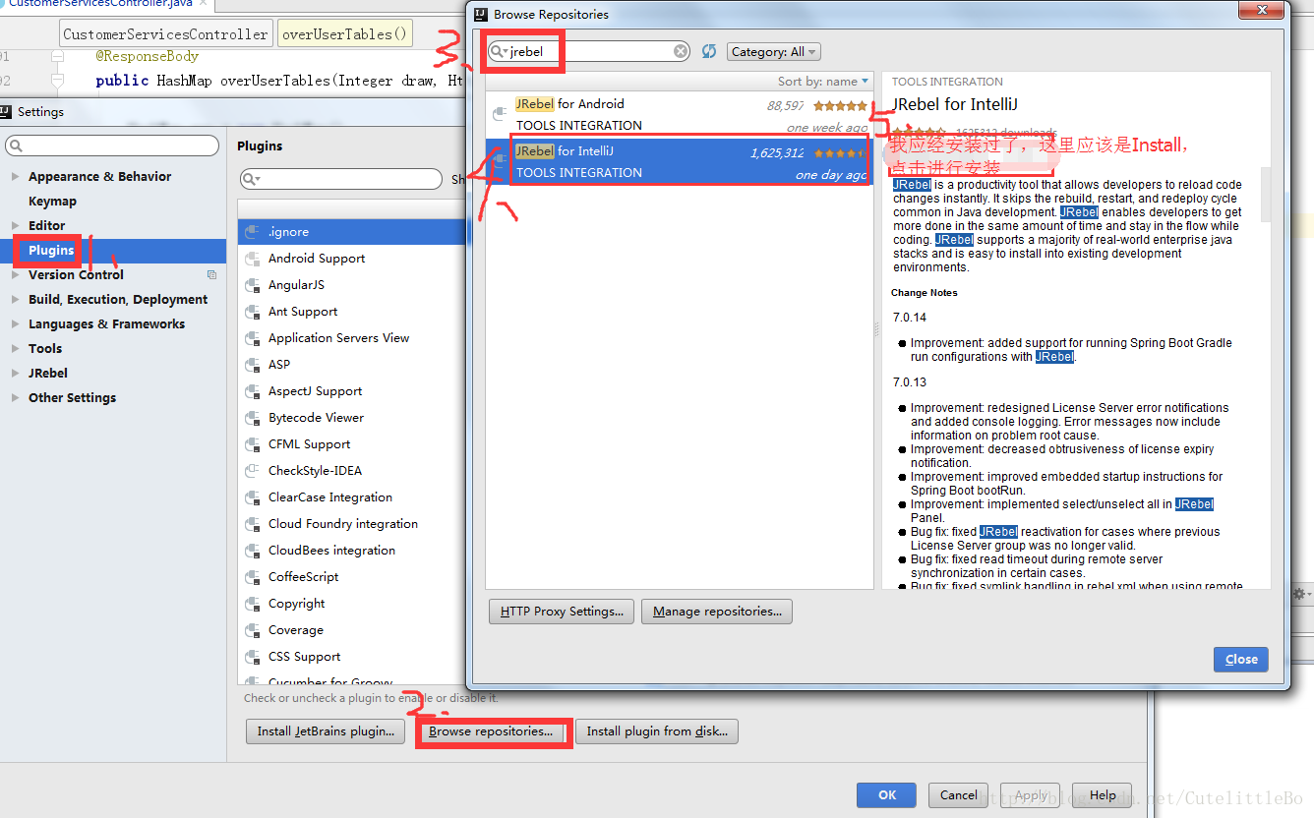Select the CheckStyle-IDEA plugin name
The width and height of the screenshot is (1314, 818).
tap(315, 471)
